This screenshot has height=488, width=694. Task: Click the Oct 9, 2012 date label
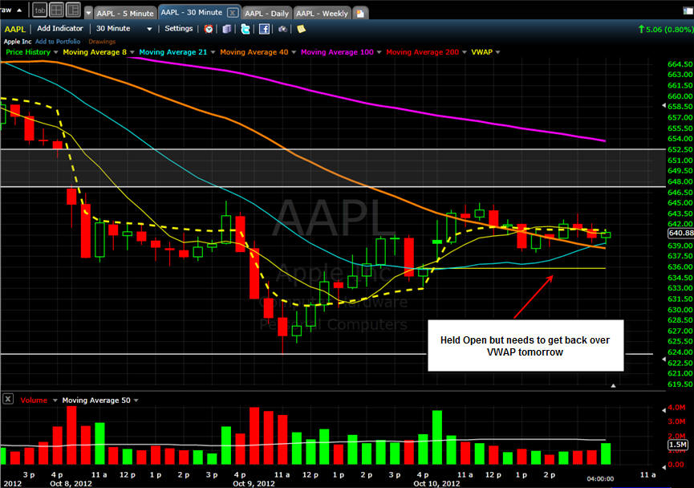tap(254, 483)
